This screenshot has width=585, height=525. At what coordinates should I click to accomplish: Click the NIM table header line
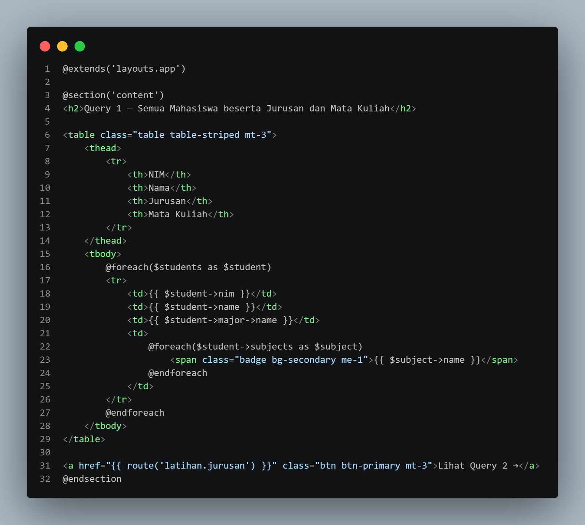(159, 174)
